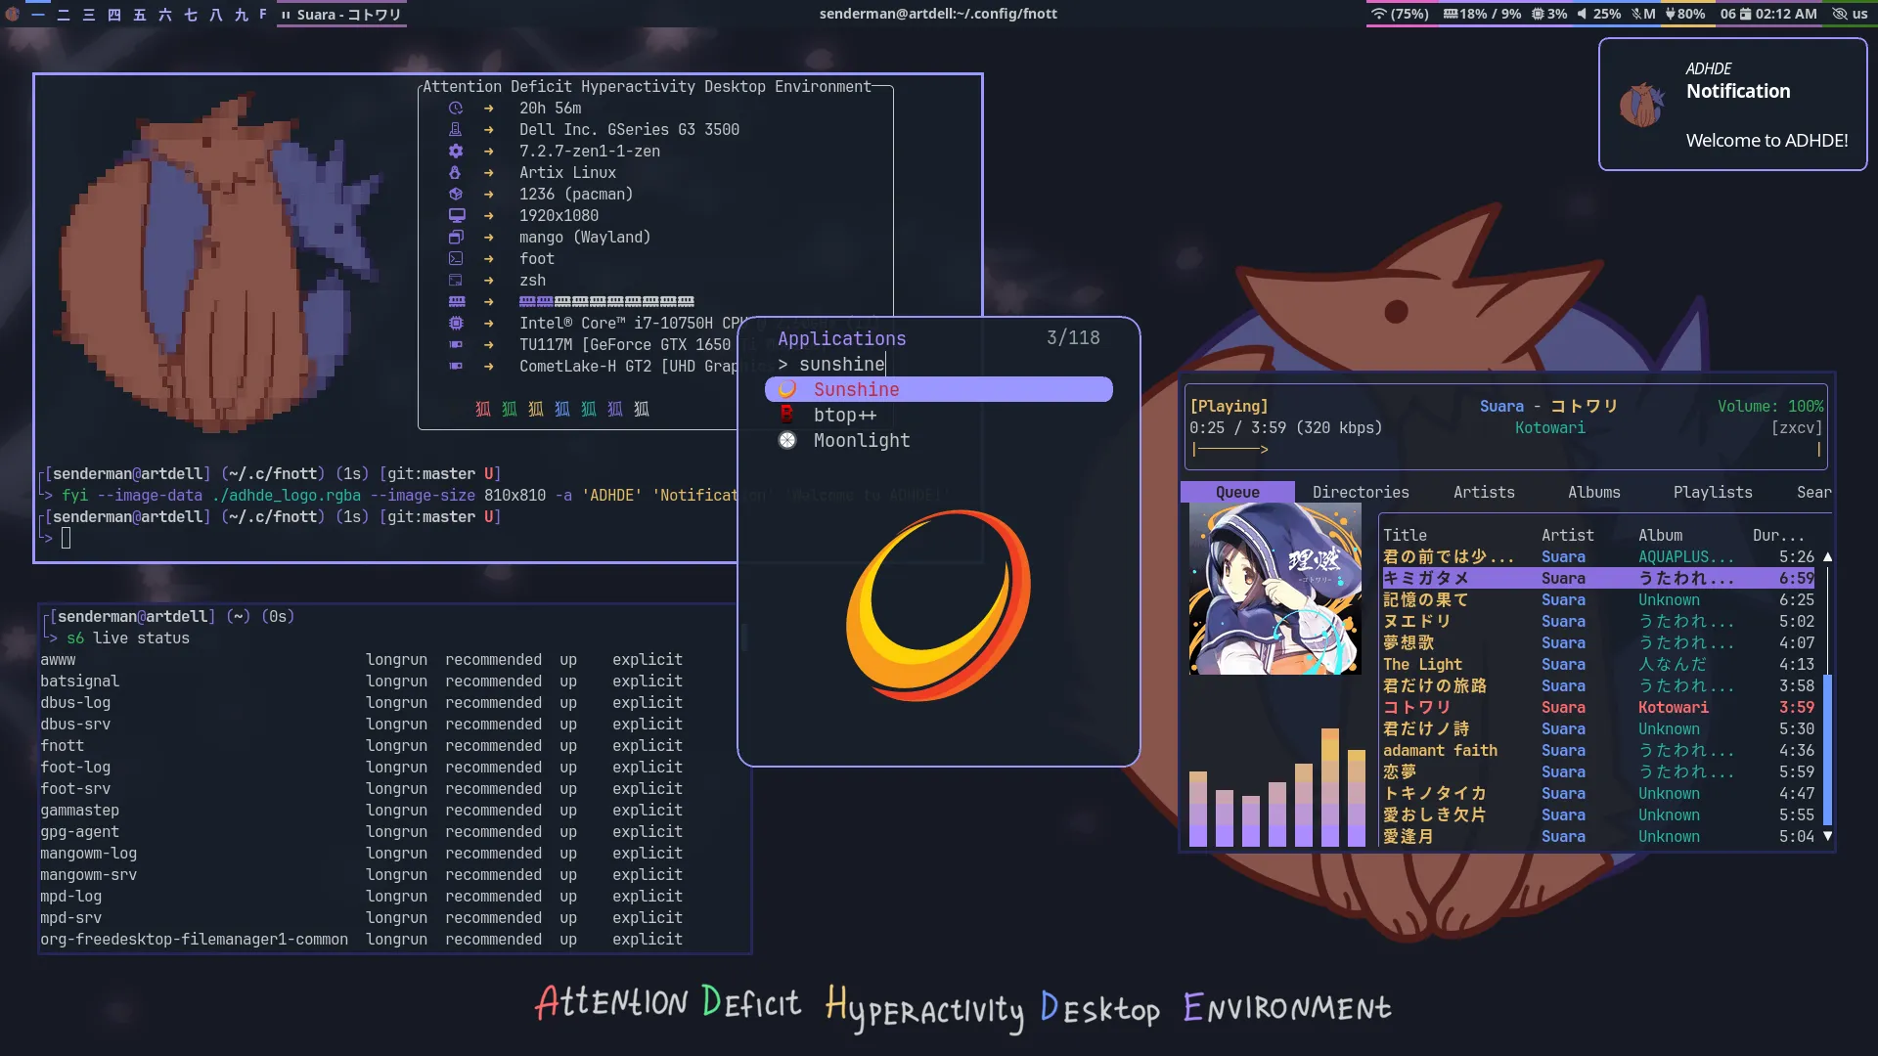1878x1056 pixels.
Task: Seek using the playback progress bar
Action: (x=1507, y=449)
